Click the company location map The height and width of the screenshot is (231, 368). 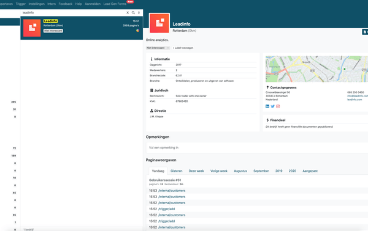[x=316, y=69]
